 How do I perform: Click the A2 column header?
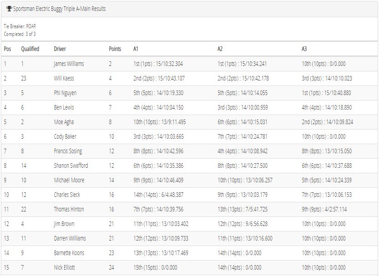coord(220,49)
